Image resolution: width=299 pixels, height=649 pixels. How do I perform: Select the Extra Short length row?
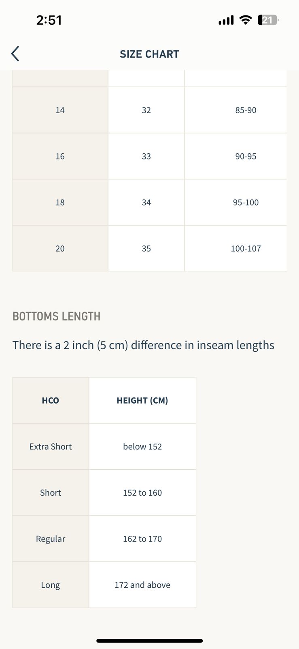(x=51, y=447)
